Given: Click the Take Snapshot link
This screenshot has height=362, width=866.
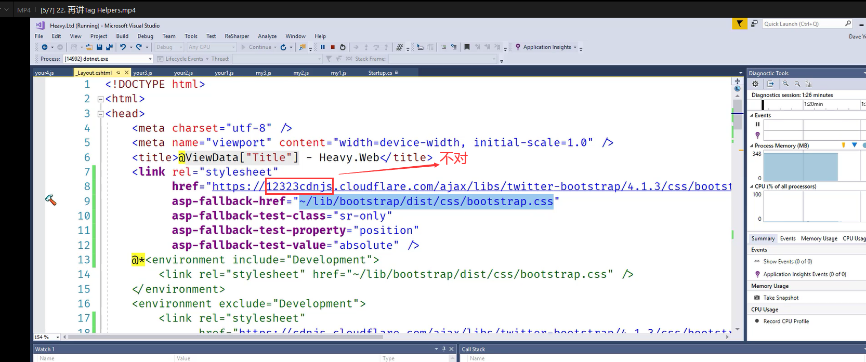Looking at the screenshot, I should tap(781, 298).
